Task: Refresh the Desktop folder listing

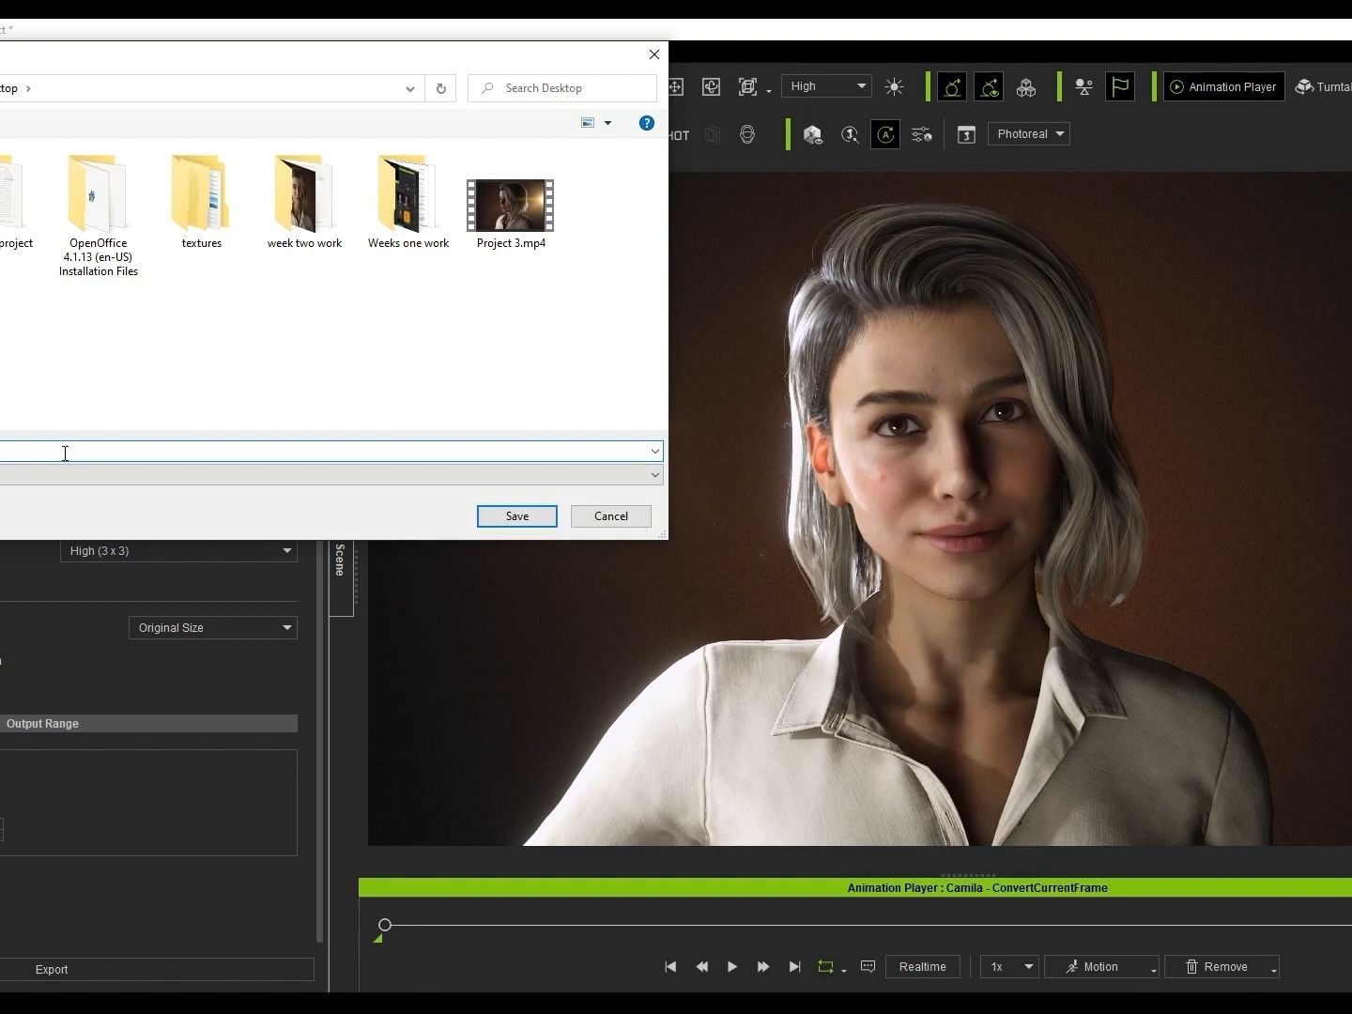Action: (440, 88)
